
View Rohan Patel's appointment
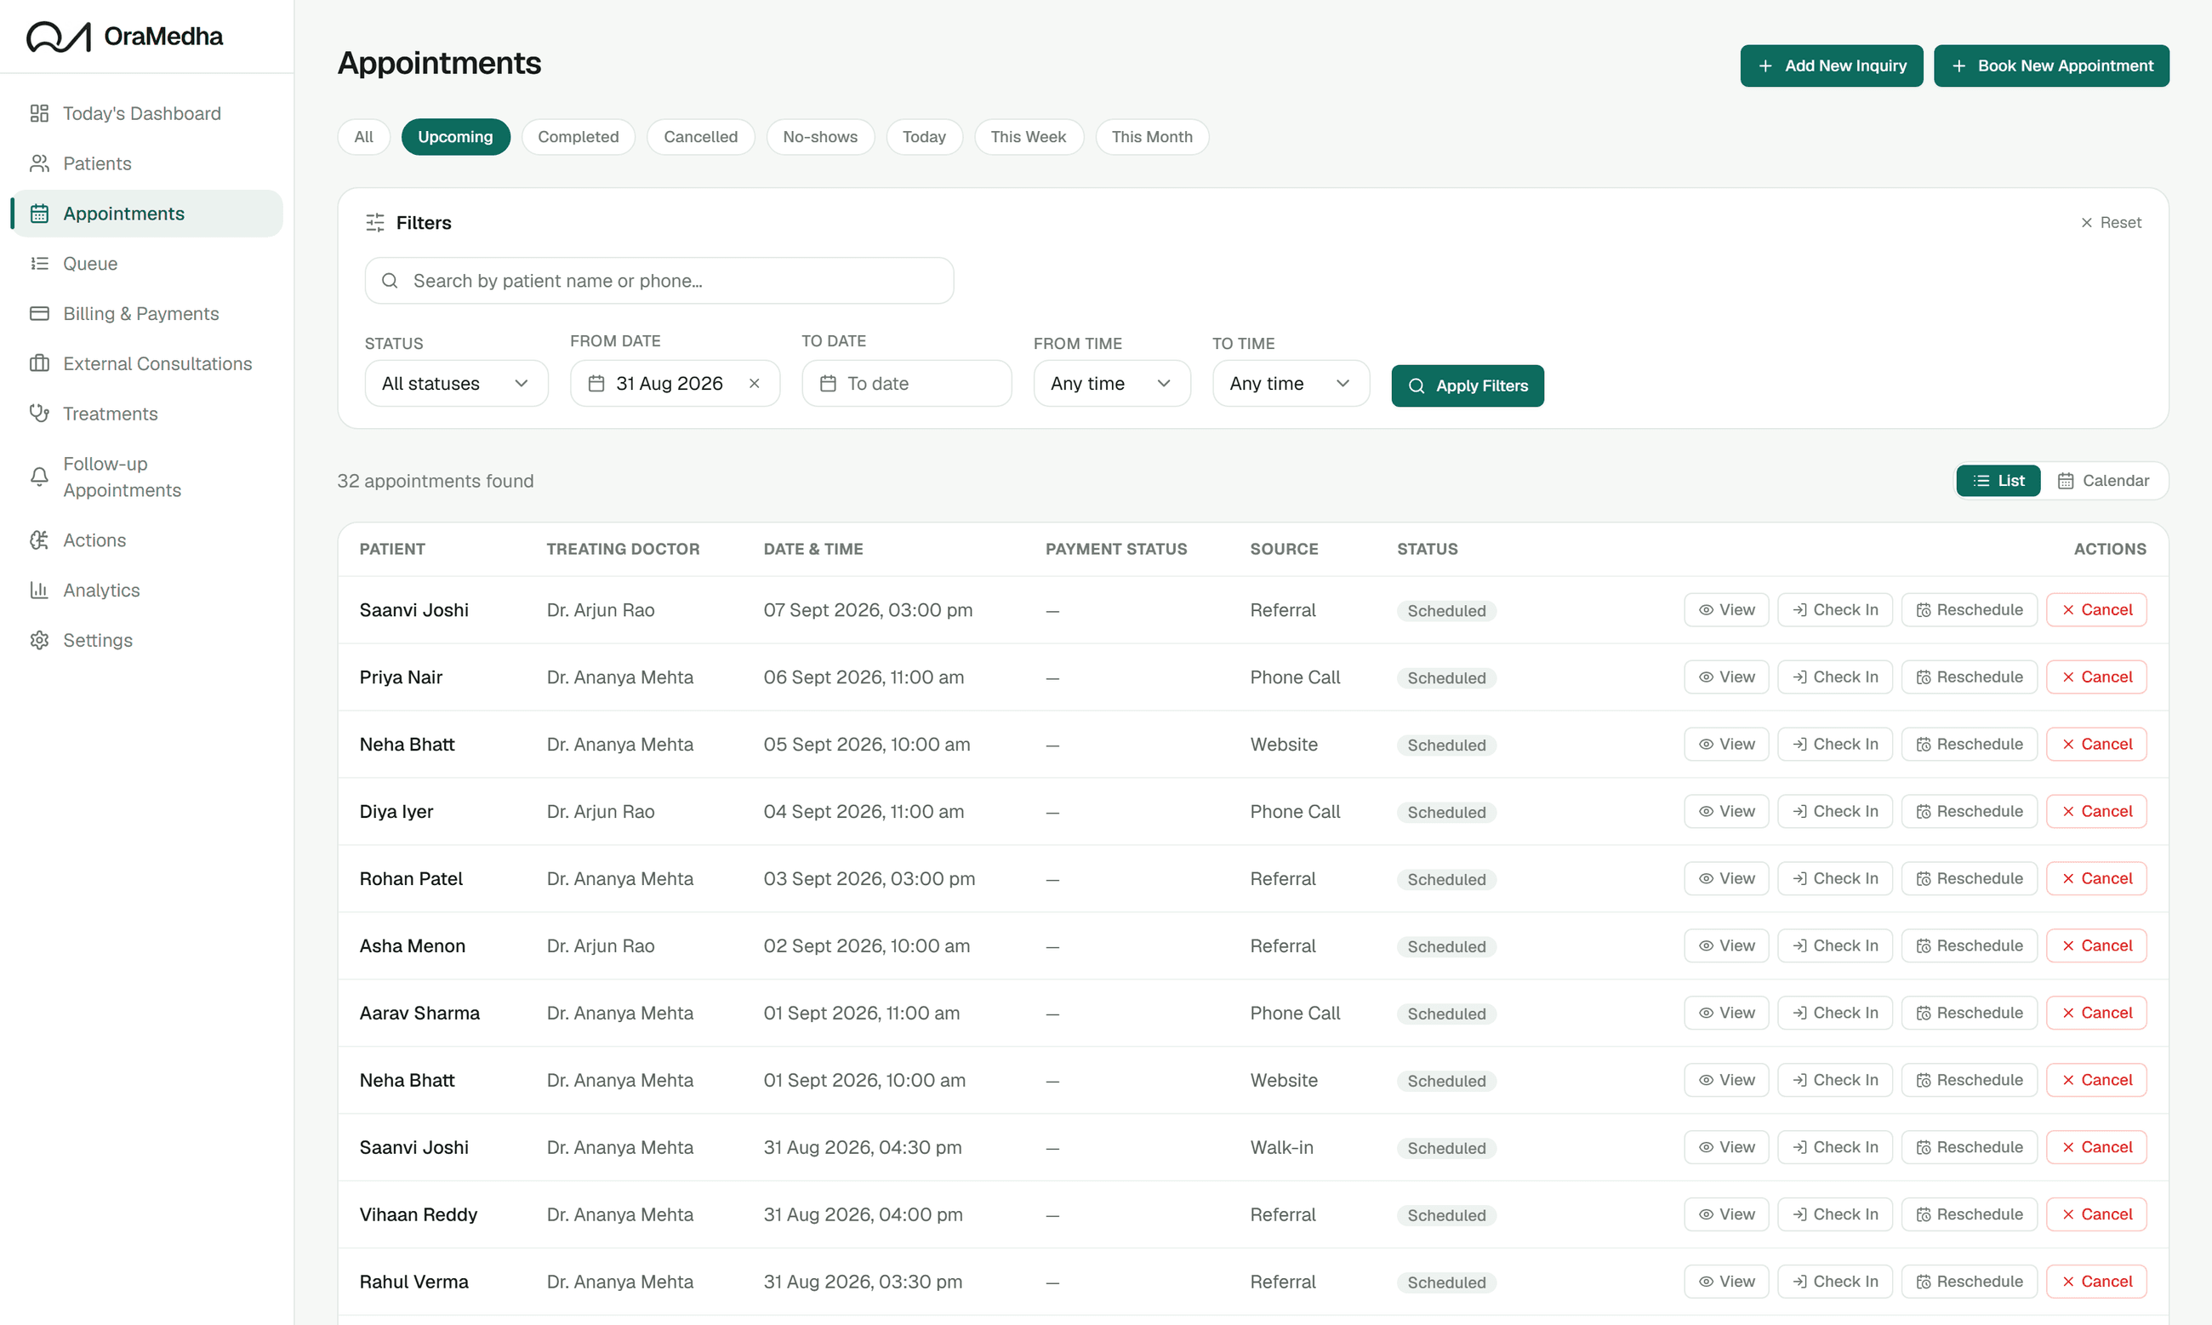1726,878
